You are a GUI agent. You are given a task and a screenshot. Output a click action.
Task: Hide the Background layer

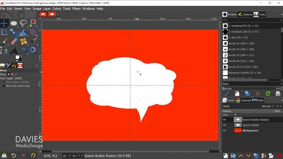click(225, 131)
